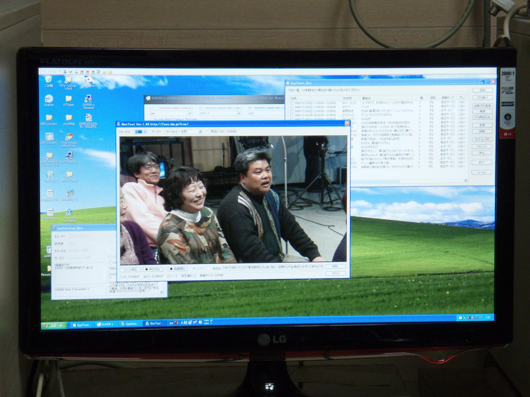530x397 pixels.
Task: Click the EPG表示 button in EpgTimer_Bon
Action: click(482, 98)
